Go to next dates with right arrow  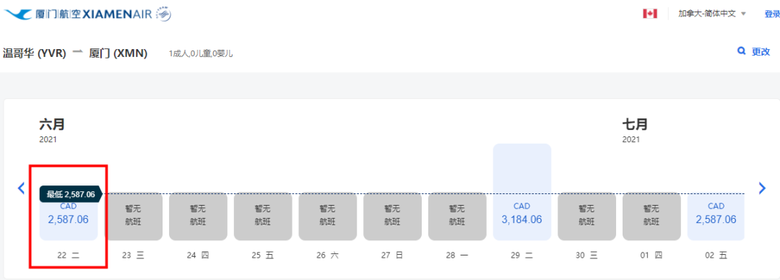click(762, 188)
